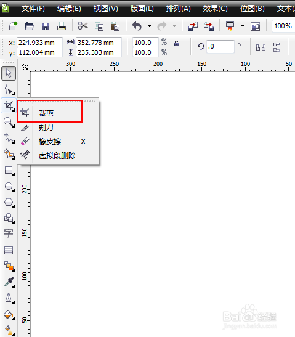Open the application launcher icon
Viewport: 295px width, 337px height.
pyautogui.click(x=230, y=26)
